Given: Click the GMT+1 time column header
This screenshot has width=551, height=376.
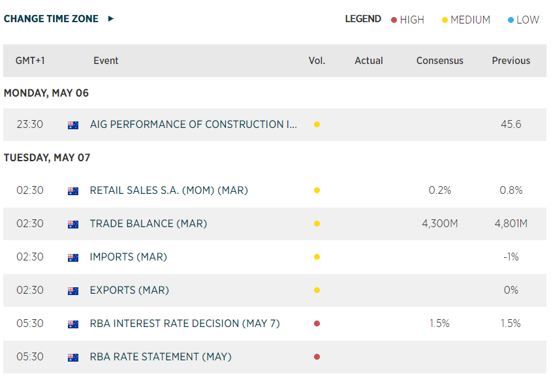Looking at the screenshot, I should click(30, 61).
